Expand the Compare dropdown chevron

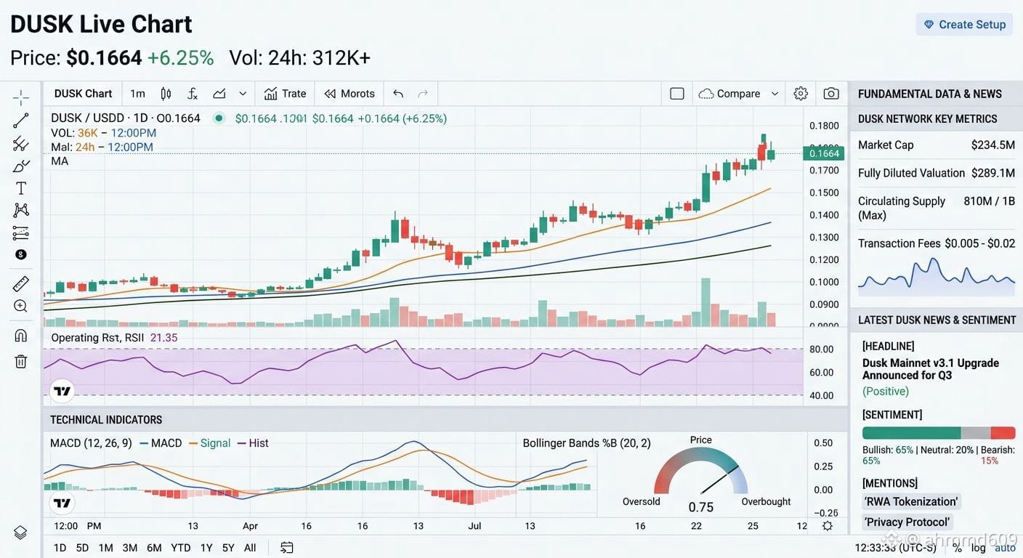775,94
